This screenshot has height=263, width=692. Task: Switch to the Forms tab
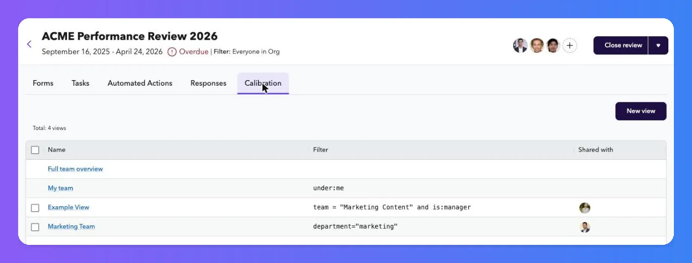[x=43, y=83]
